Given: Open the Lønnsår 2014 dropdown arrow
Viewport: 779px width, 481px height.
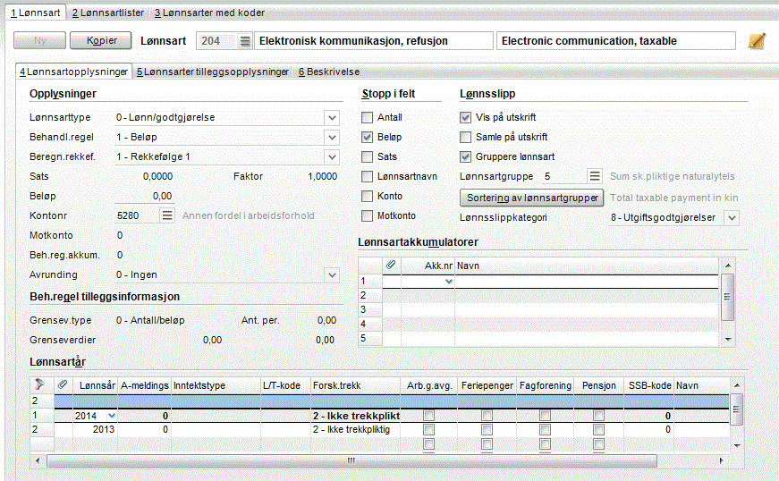Looking at the screenshot, I should click(112, 416).
